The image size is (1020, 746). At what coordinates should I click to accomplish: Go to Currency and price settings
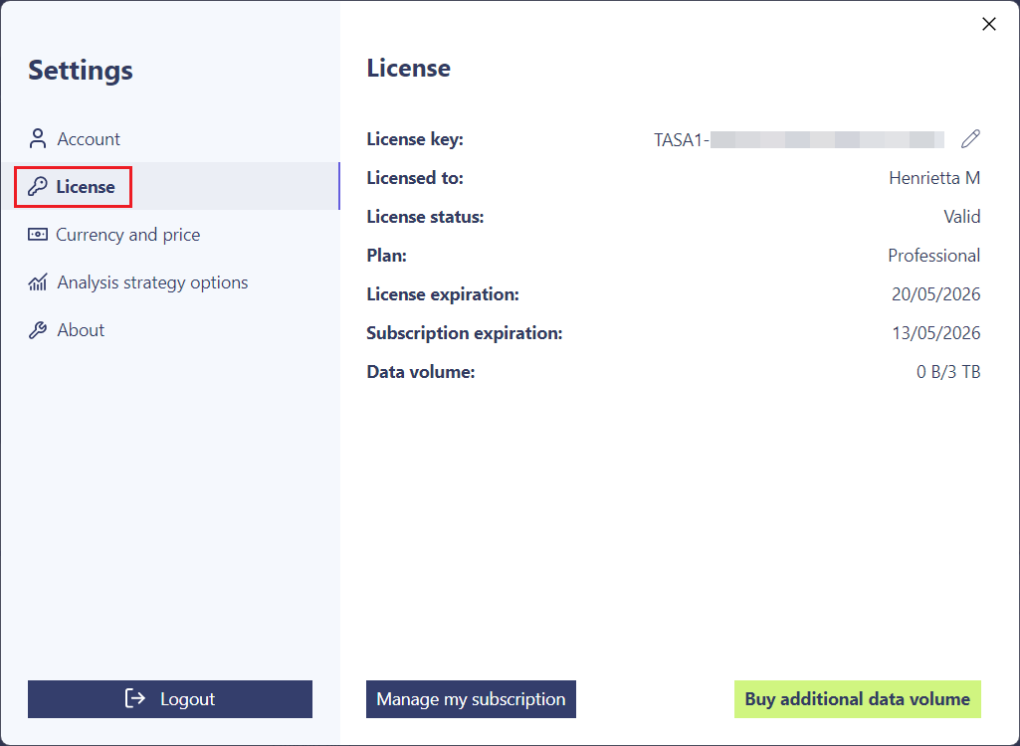click(127, 235)
